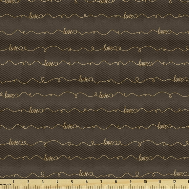Click the number 4 on the ruler
The height and width of the screenshot is (189, 189).
pos(57,182)
